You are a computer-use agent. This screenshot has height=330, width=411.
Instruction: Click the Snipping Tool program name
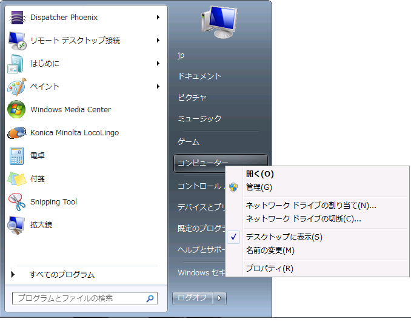tap(53, 202)
